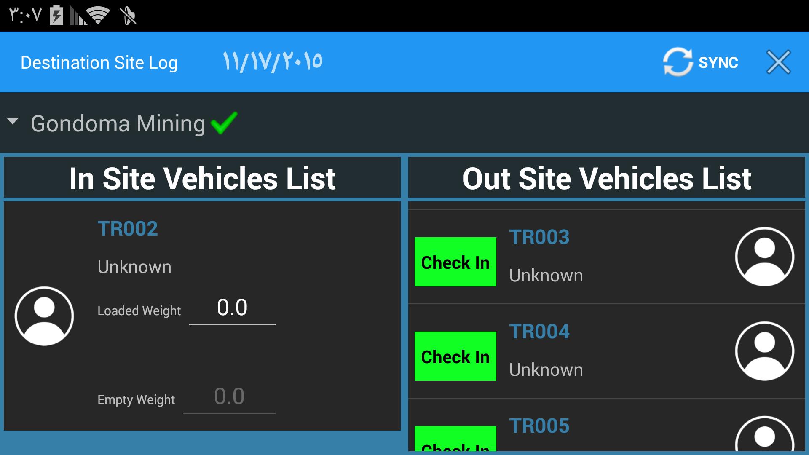Select vehicle TR003 label
This screenshot has height=455, width=809.
click(x=539, y=237)
